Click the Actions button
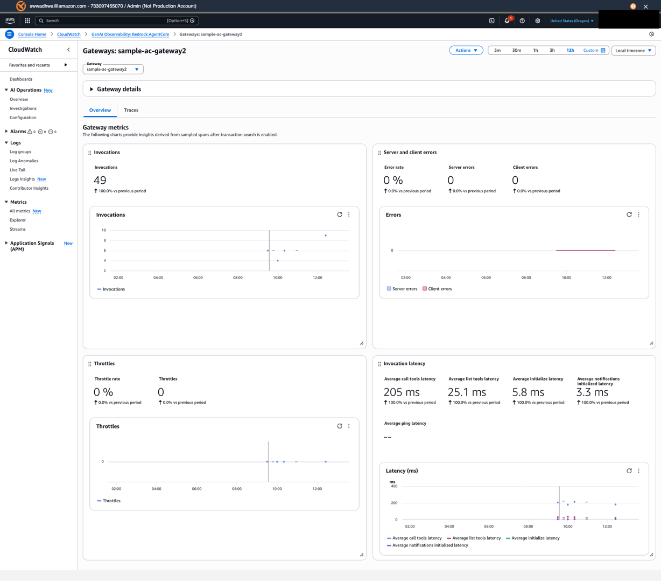661x581 pixels. click(466, 50)
